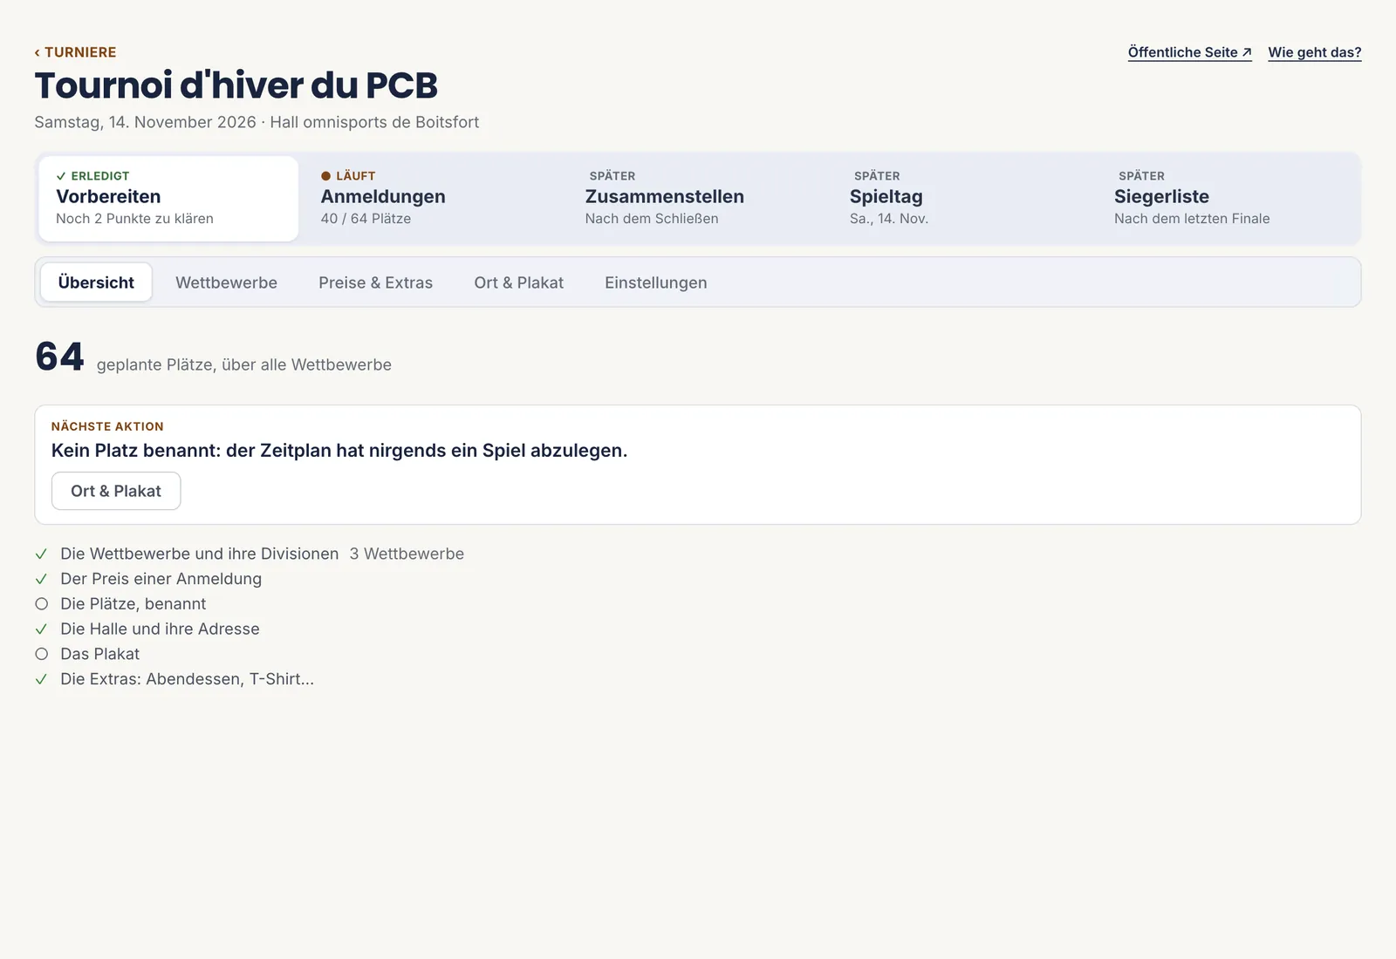Click the 3 Wettbewerbe count label

point(407,554)
